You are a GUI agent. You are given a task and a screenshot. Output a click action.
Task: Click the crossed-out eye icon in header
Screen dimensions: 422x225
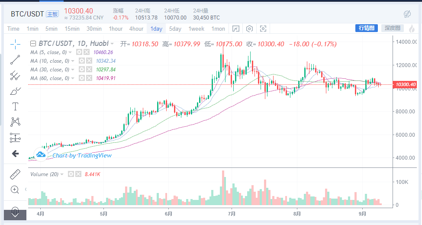407,14
